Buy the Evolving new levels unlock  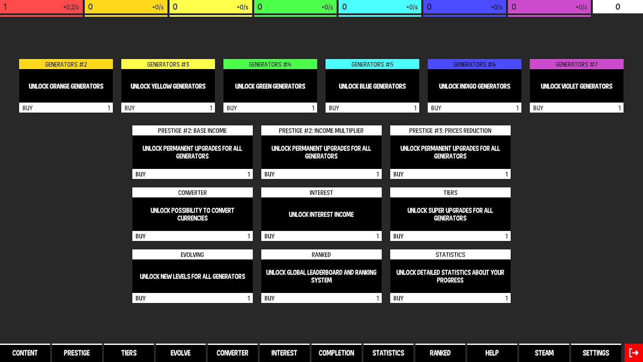(192, 298)
